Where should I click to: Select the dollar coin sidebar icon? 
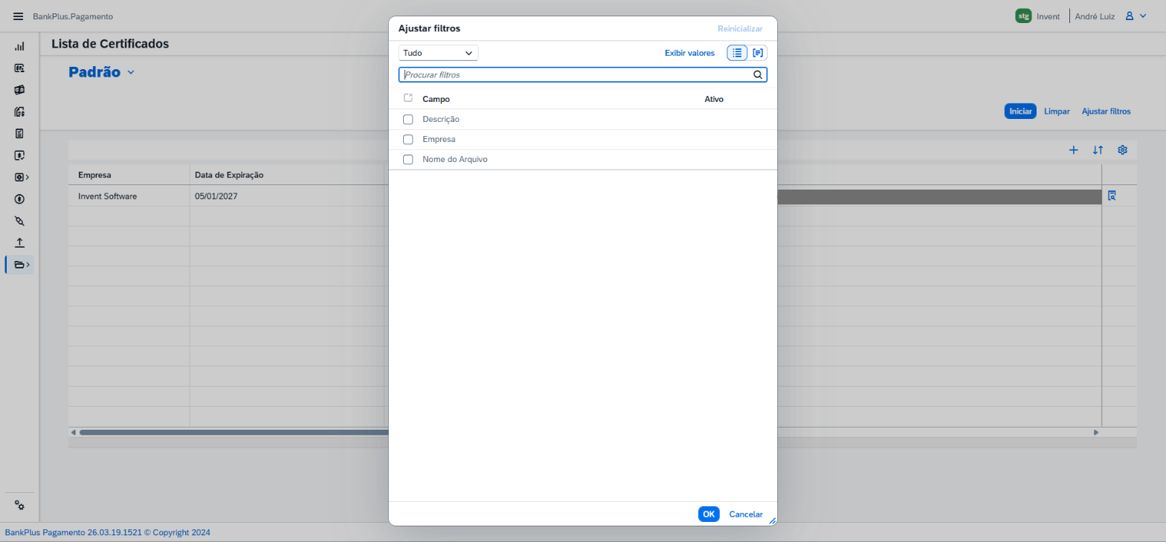19,199
